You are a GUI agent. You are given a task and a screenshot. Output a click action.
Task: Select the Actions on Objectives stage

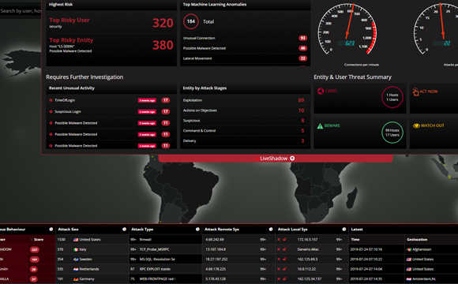245,110
